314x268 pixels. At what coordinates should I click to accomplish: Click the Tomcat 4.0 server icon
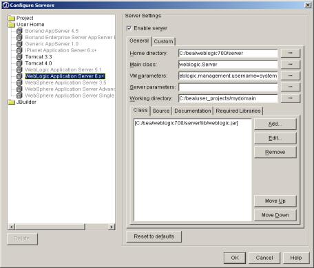(19, 63)
